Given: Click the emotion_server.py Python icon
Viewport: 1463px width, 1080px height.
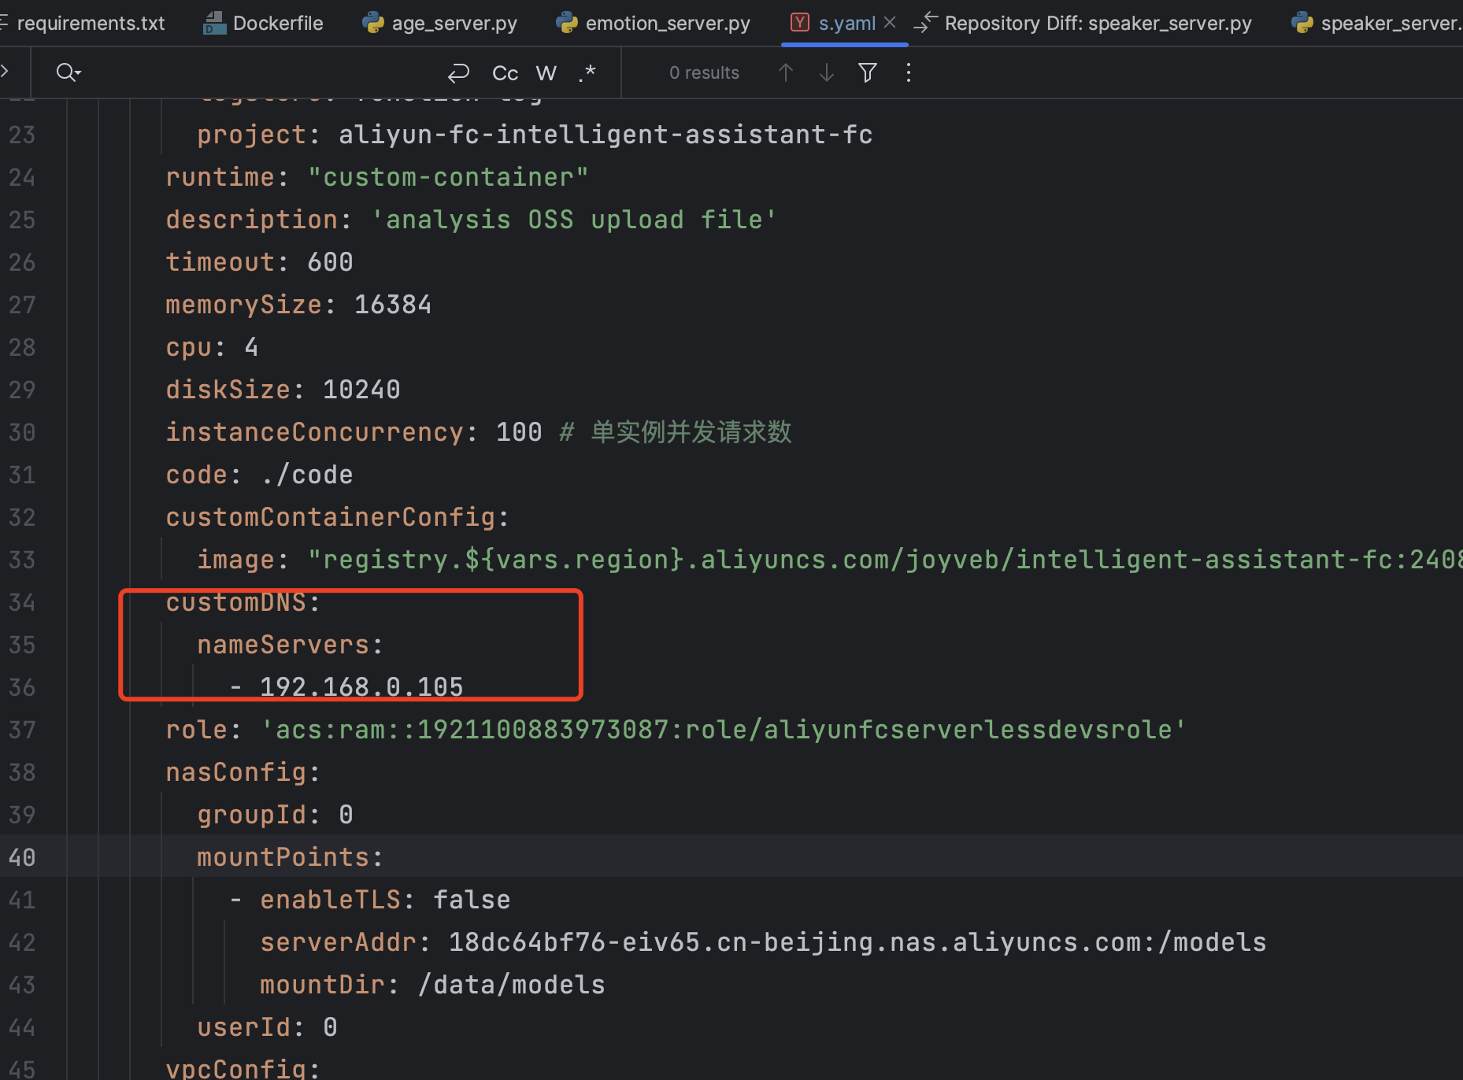Looking at the screenshot, I should click(x=567, y=24).
